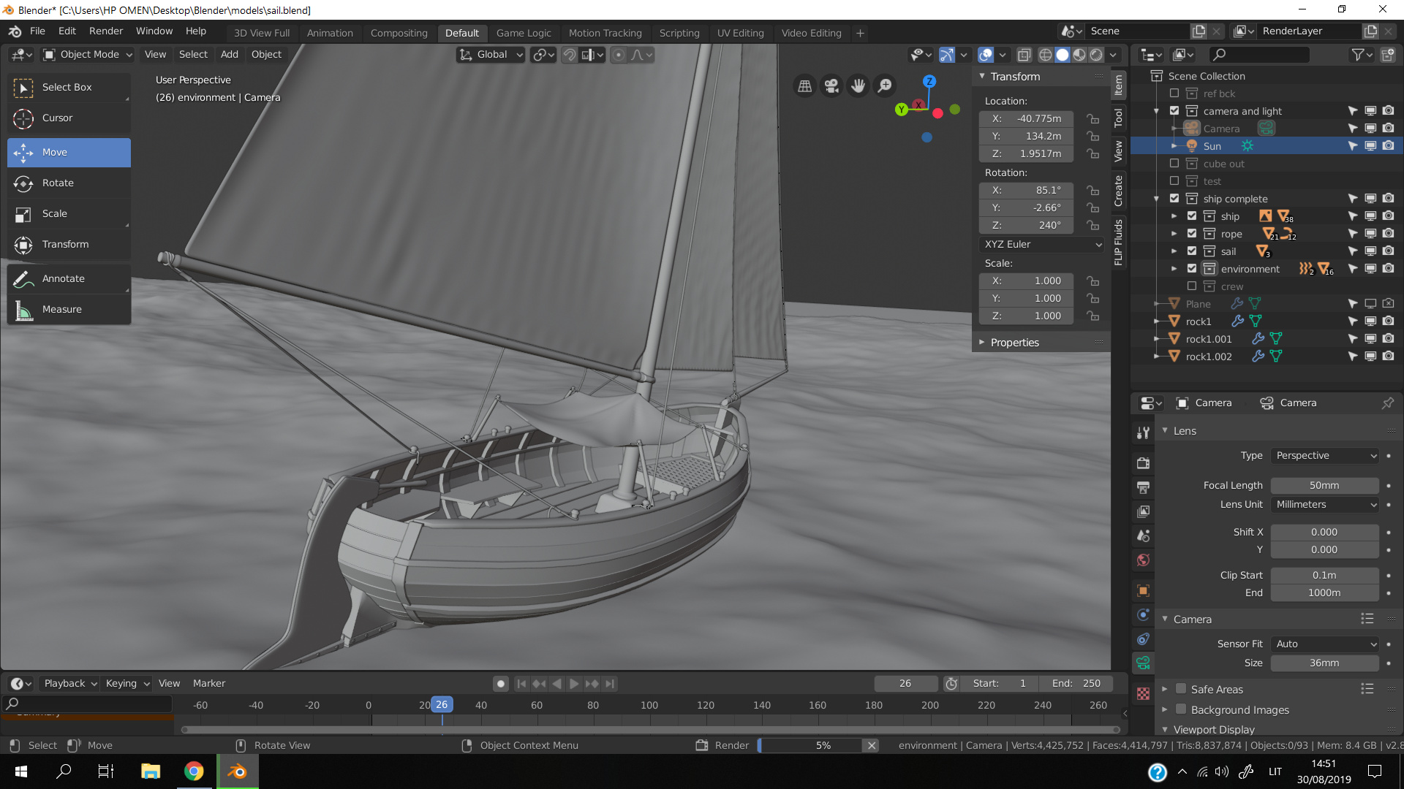Open the Global transform orientation dropdown
The width and height of the screenshot is (1404, 789).
tap(490, 54)
